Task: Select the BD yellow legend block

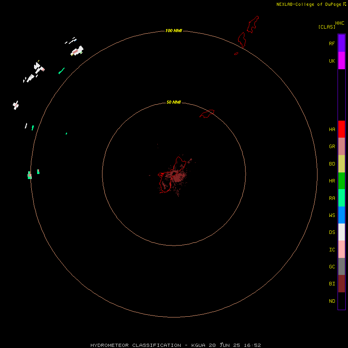Action: pyautogui.click(x=341, y=164)
